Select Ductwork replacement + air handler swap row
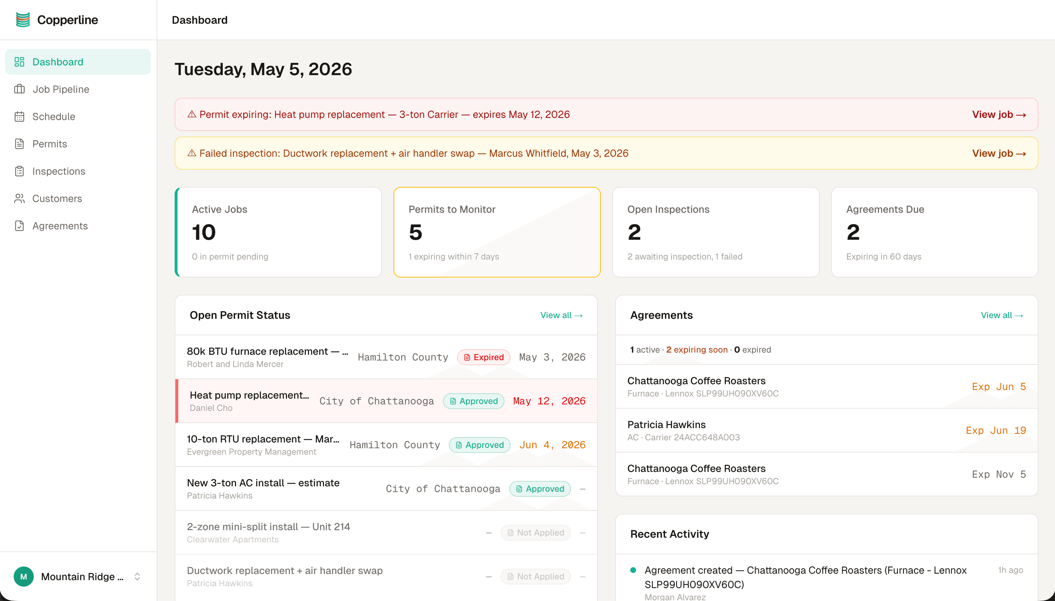Screen dimensions: 1055x601 pyautogui.click(x=386, y=576)
